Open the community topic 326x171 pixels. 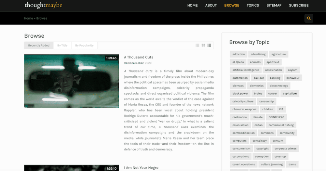point(287,133)
